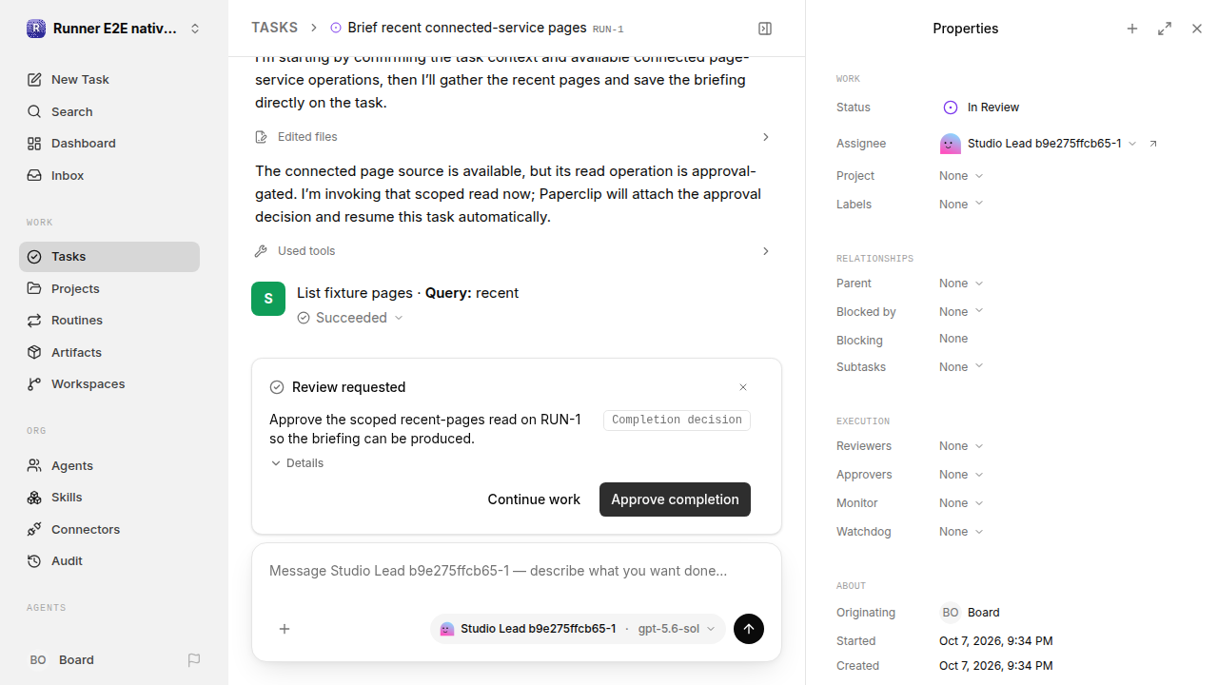Open New Task from sidebar
This screenshot has height=685, width=1218.
[109, 80]
